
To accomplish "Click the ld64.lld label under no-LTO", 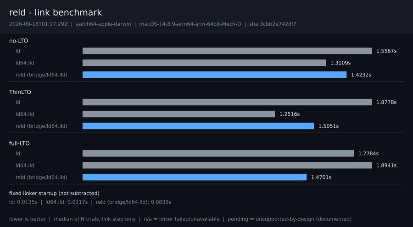I will [25, 63].
